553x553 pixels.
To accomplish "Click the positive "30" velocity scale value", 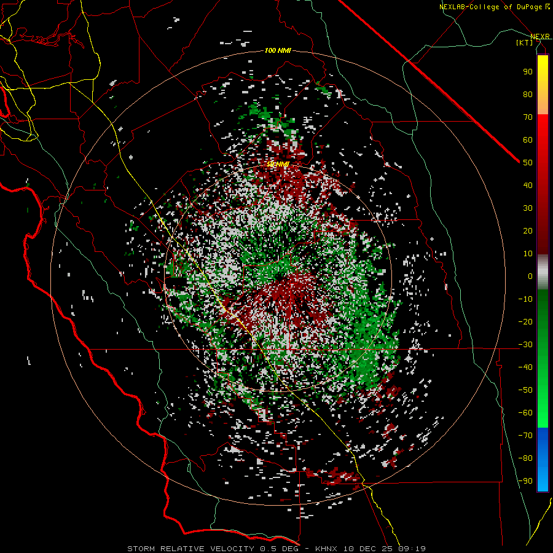I will tap(528, 208).
